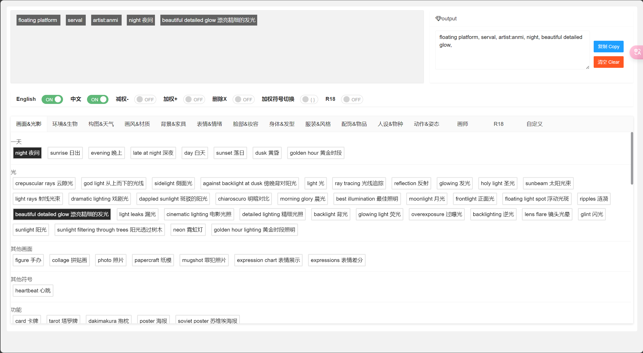Grab the output textarea resize handle
The height and width of the screenshot is (353, 643).
pos(587,67)
